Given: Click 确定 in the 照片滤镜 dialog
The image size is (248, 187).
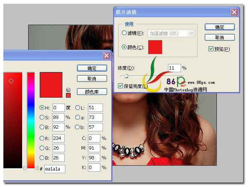Looking at the screenshot, I should pyautogui.click(x=220, y=27).
